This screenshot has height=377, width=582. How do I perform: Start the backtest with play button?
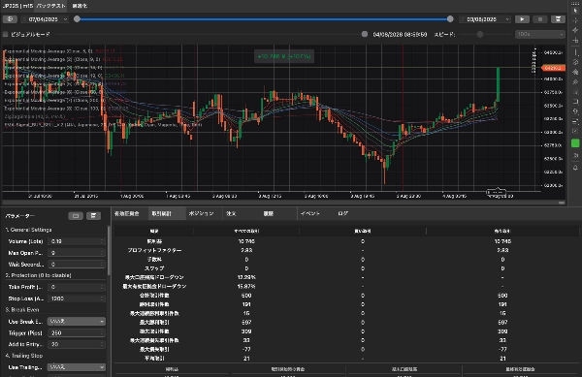point(522,19)
